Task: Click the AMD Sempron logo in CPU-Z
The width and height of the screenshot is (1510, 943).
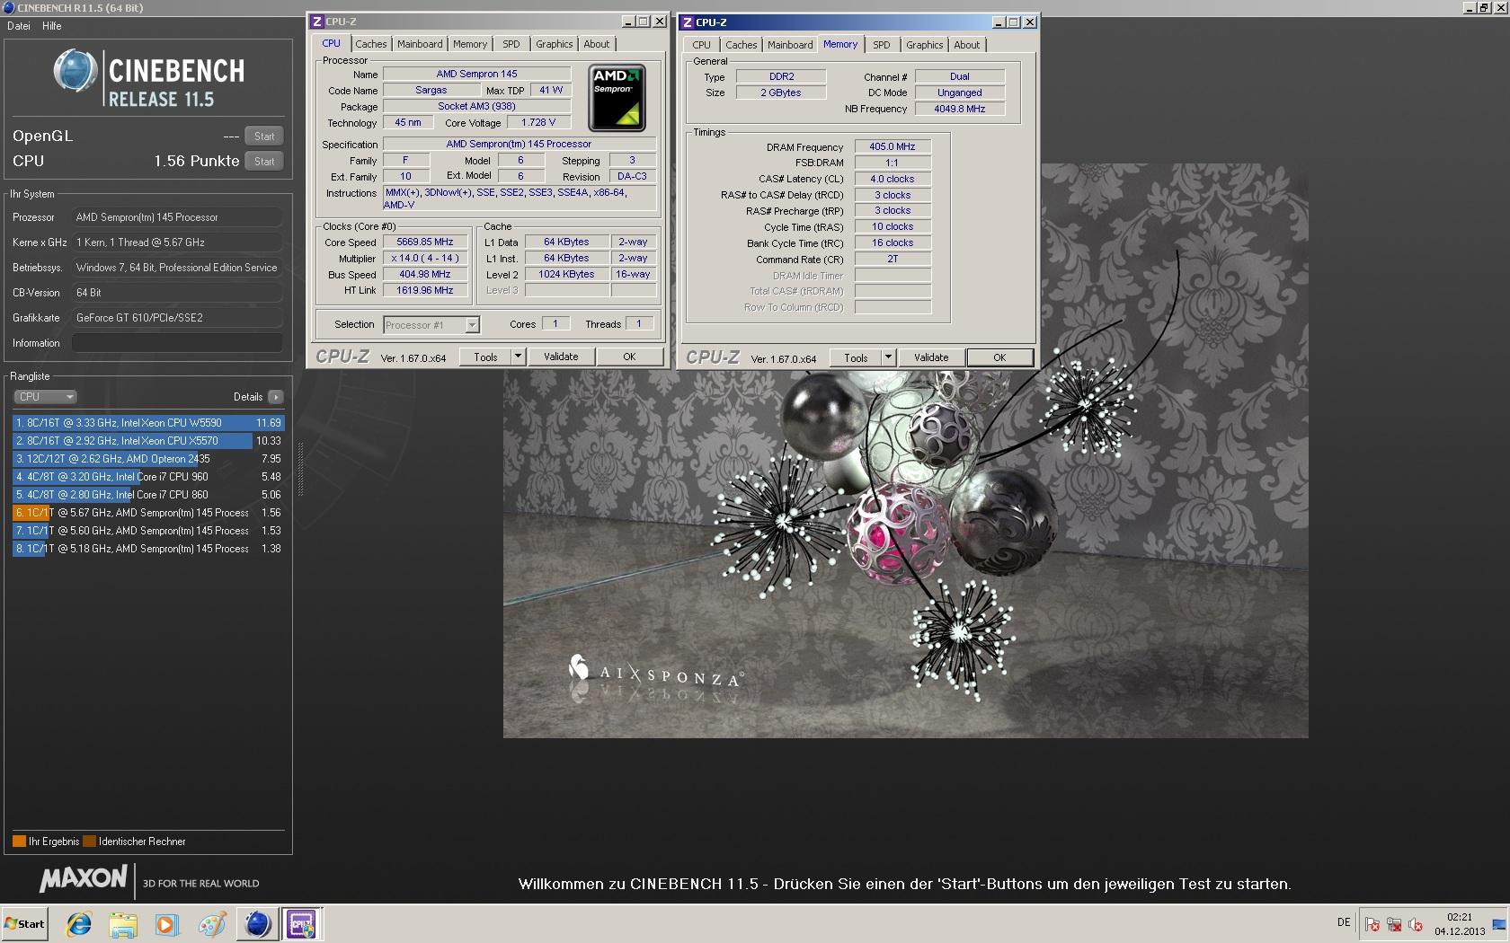Action: tap(617, 98)
